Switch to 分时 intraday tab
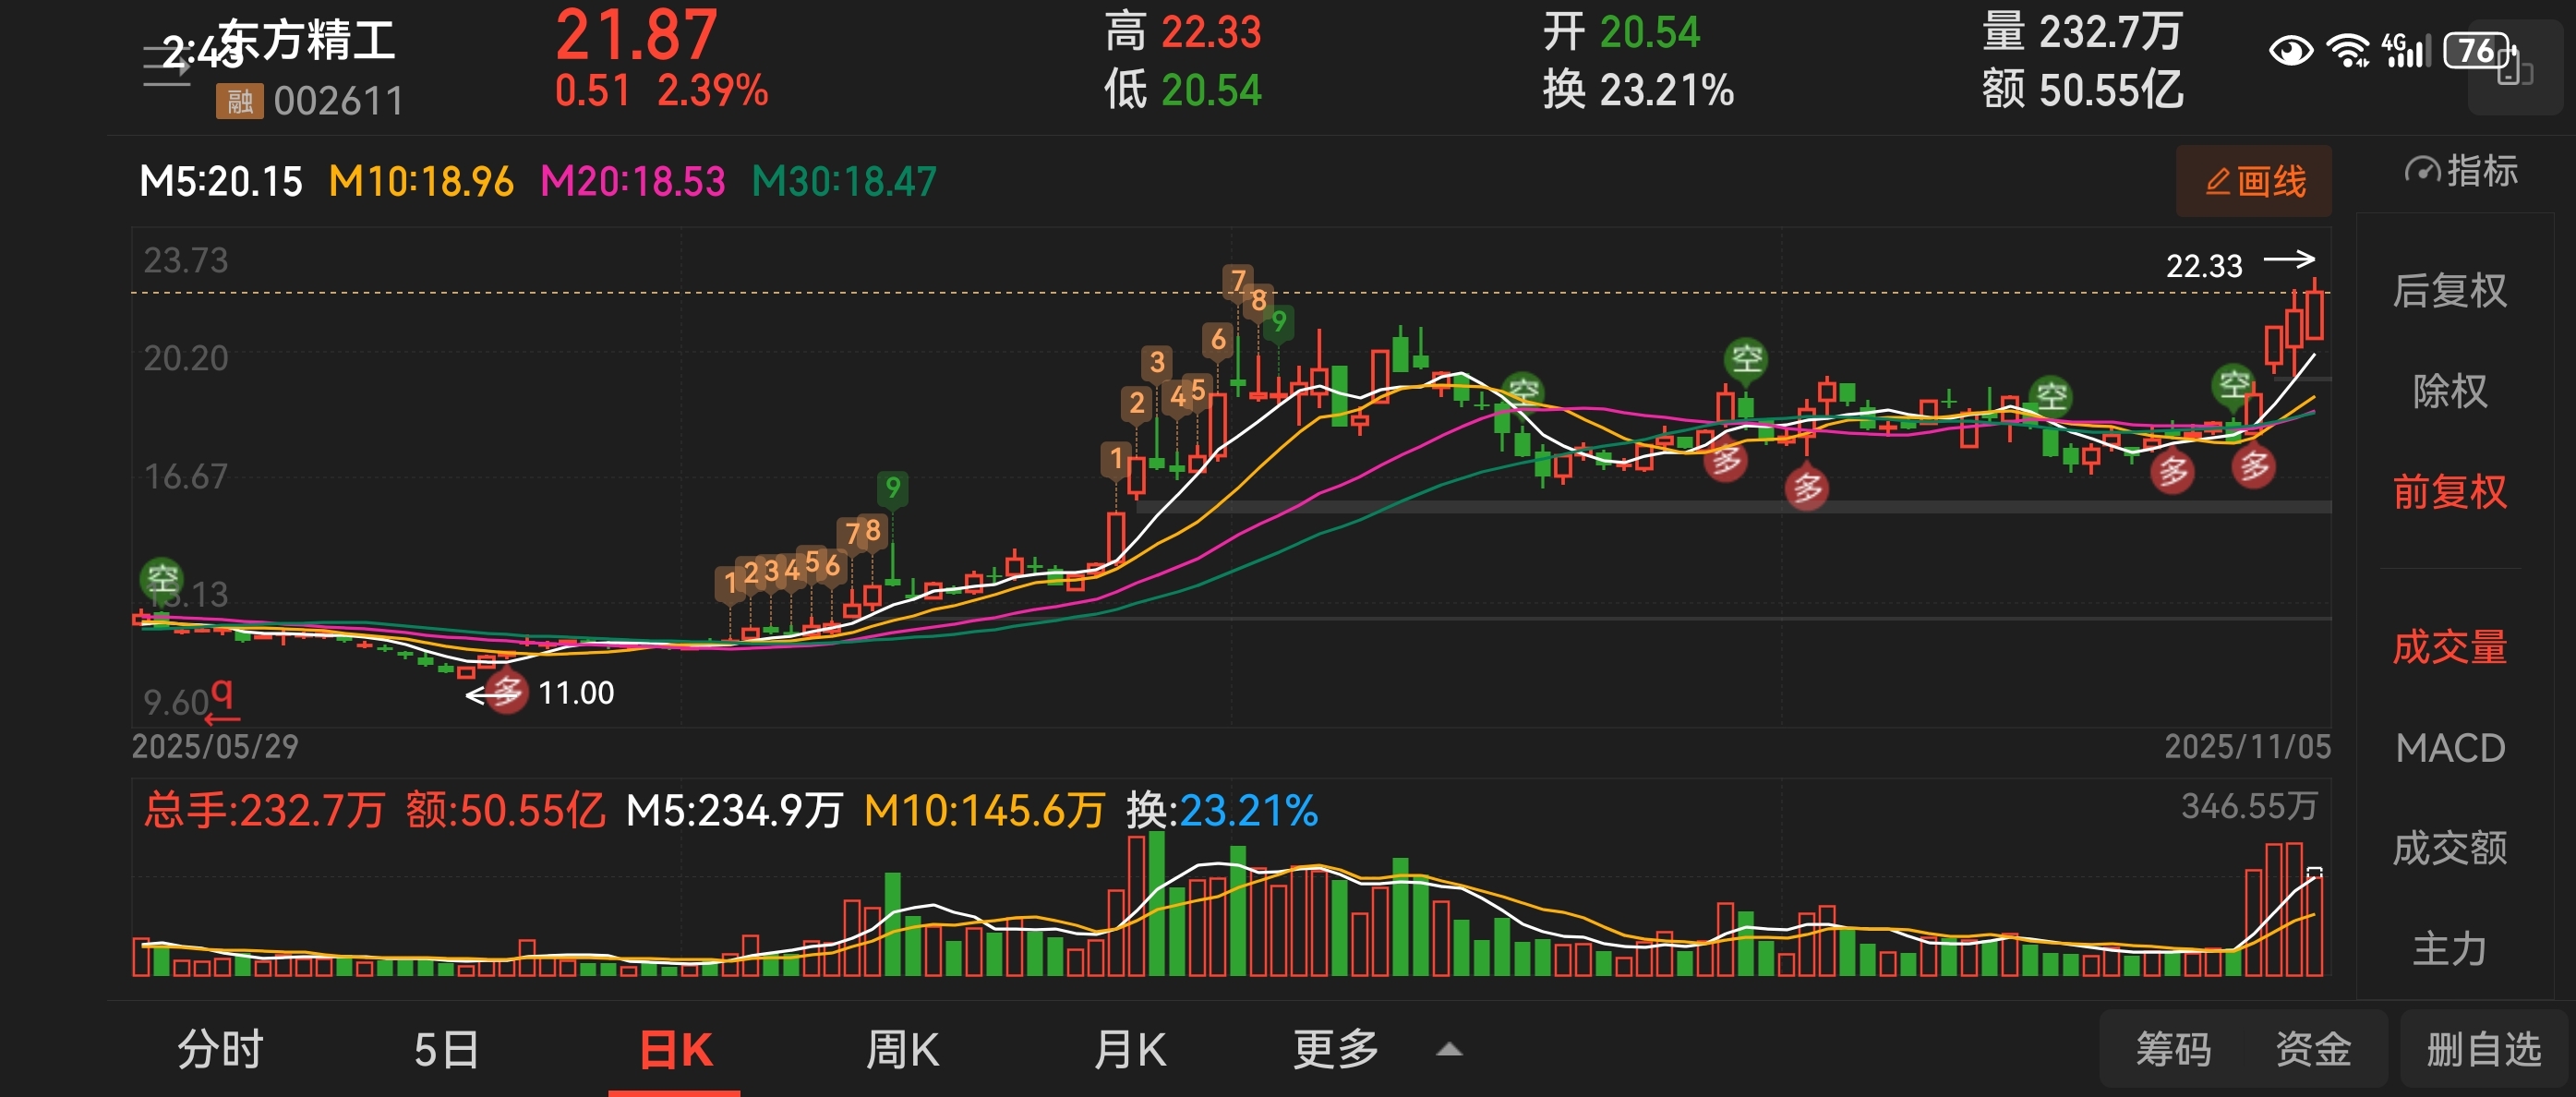Screen dimensions: 2576x1097 pos(220,1049)
